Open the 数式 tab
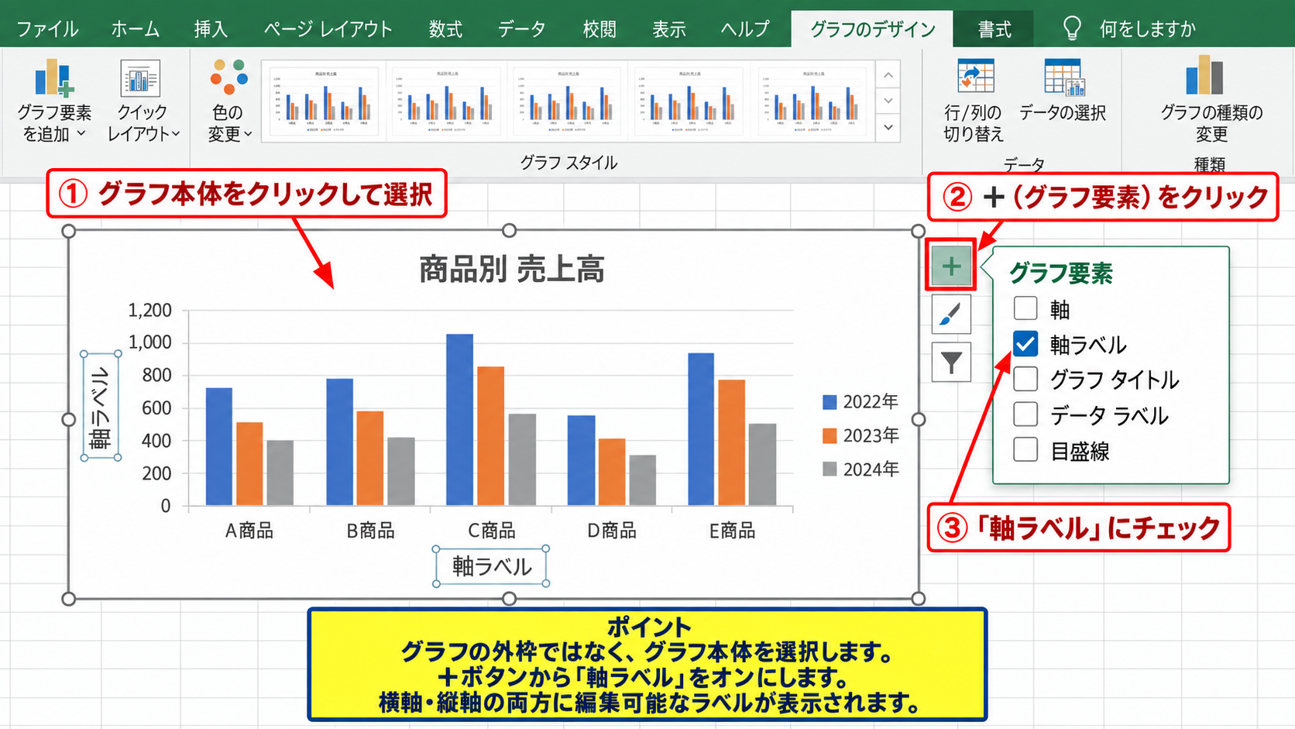This screenshot has width=1295, height=729. 445,29
